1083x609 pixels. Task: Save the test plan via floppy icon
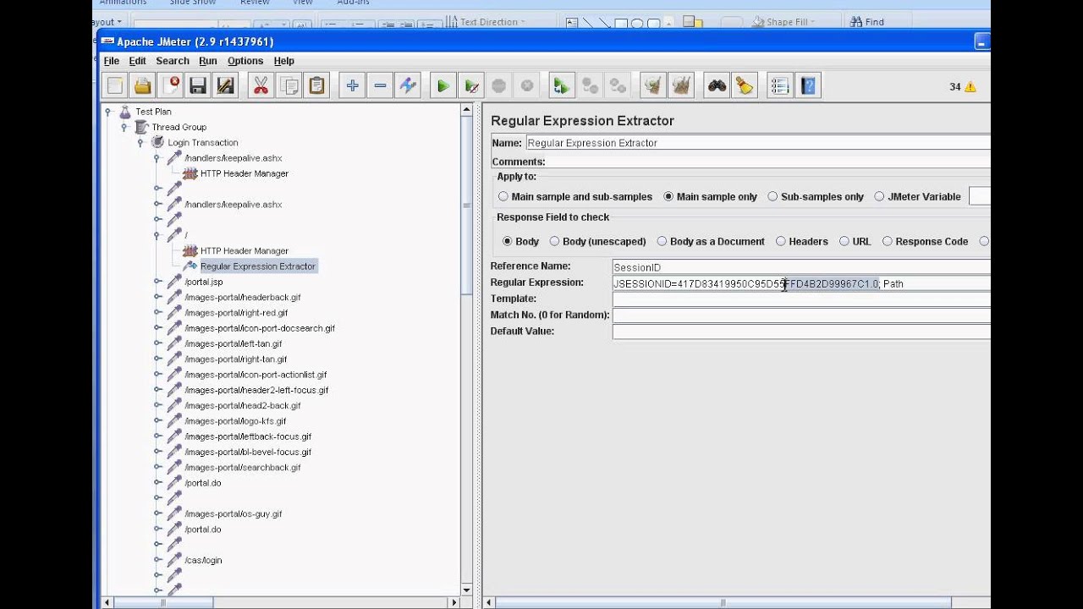[198, 85]
